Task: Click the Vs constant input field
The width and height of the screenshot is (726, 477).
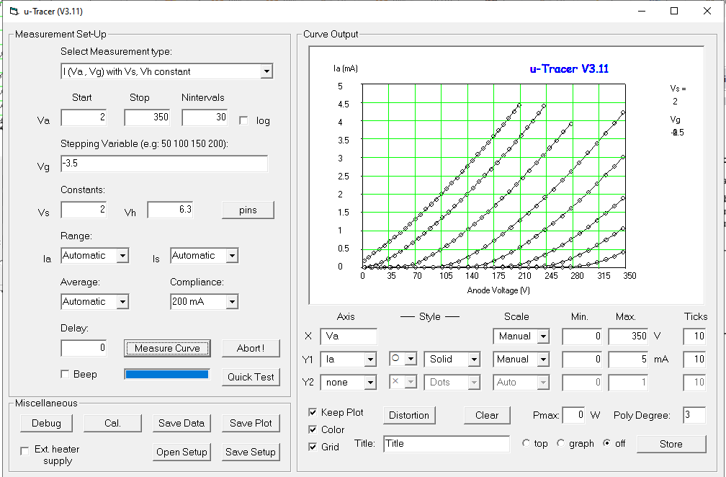Action: coord(84,210)
